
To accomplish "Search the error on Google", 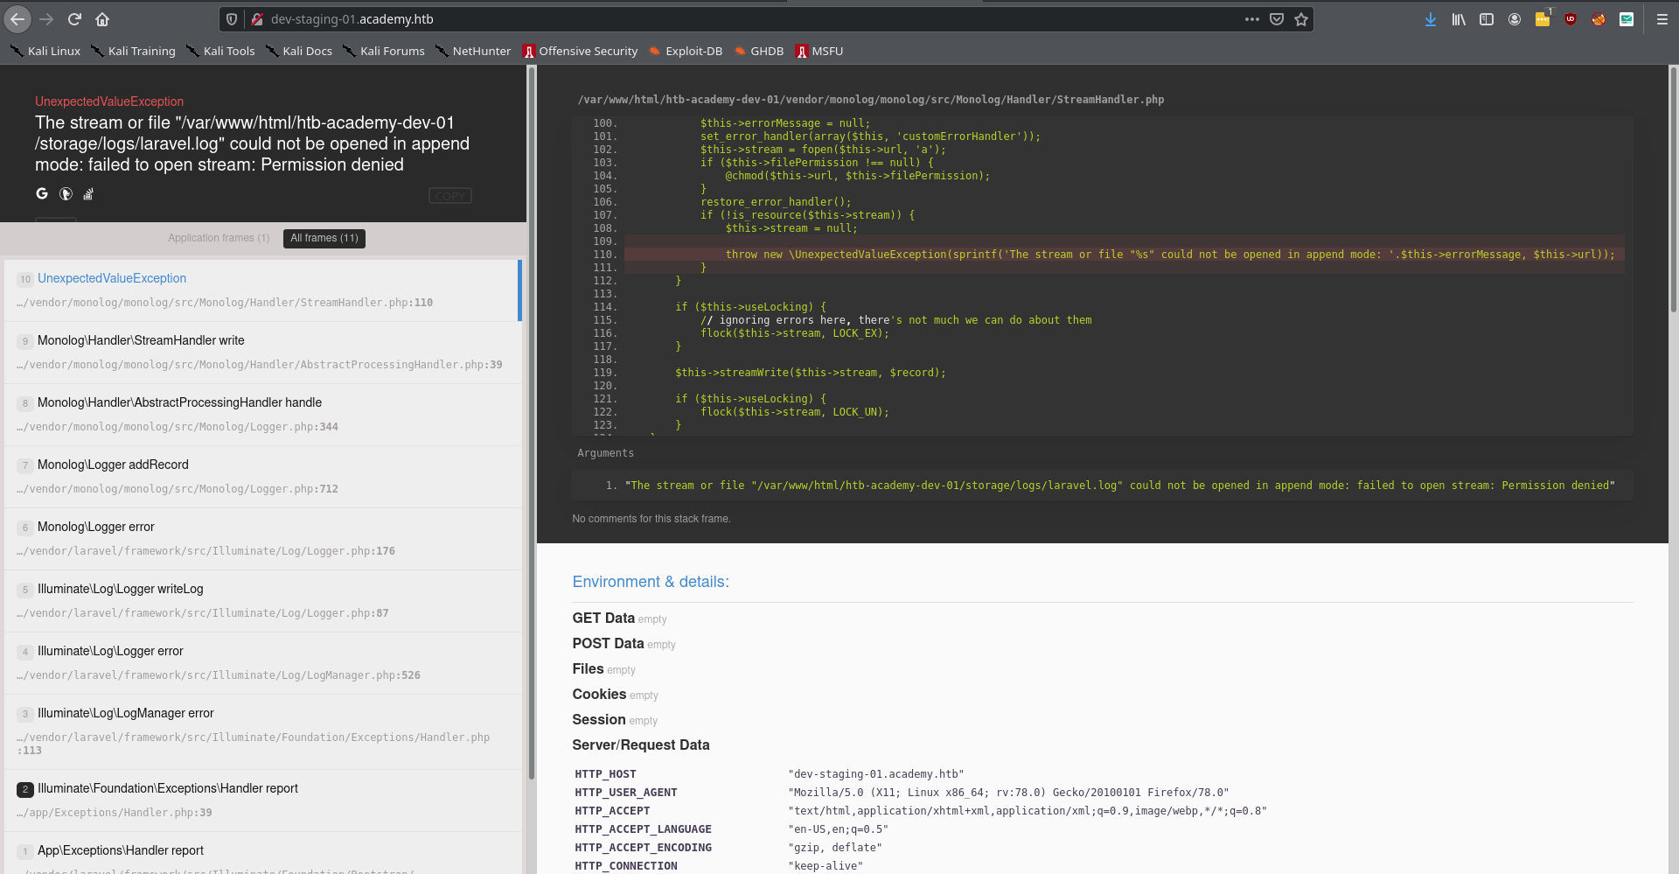I will coord(42,194).
